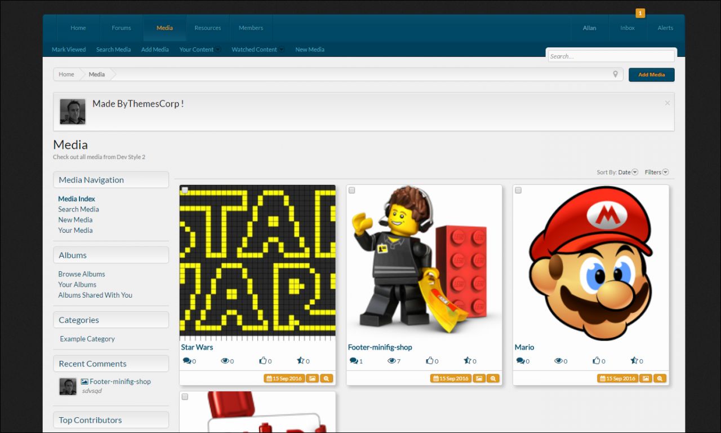The image size is (721, 433).
Task: Open the avatar in the ThemesCorp notice
Action: (x=73, y=112)
